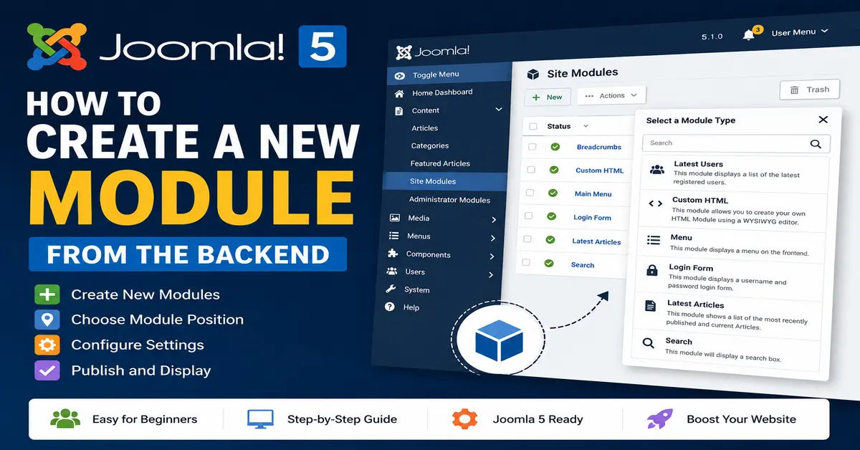Open the Main Menu module link
Image resolution: width=860 pixels, height=450 pixels.
click(593, 193)
